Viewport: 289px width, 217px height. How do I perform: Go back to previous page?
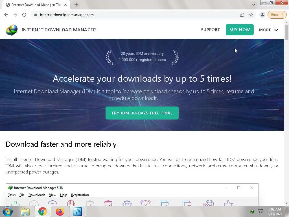point(6,15)
